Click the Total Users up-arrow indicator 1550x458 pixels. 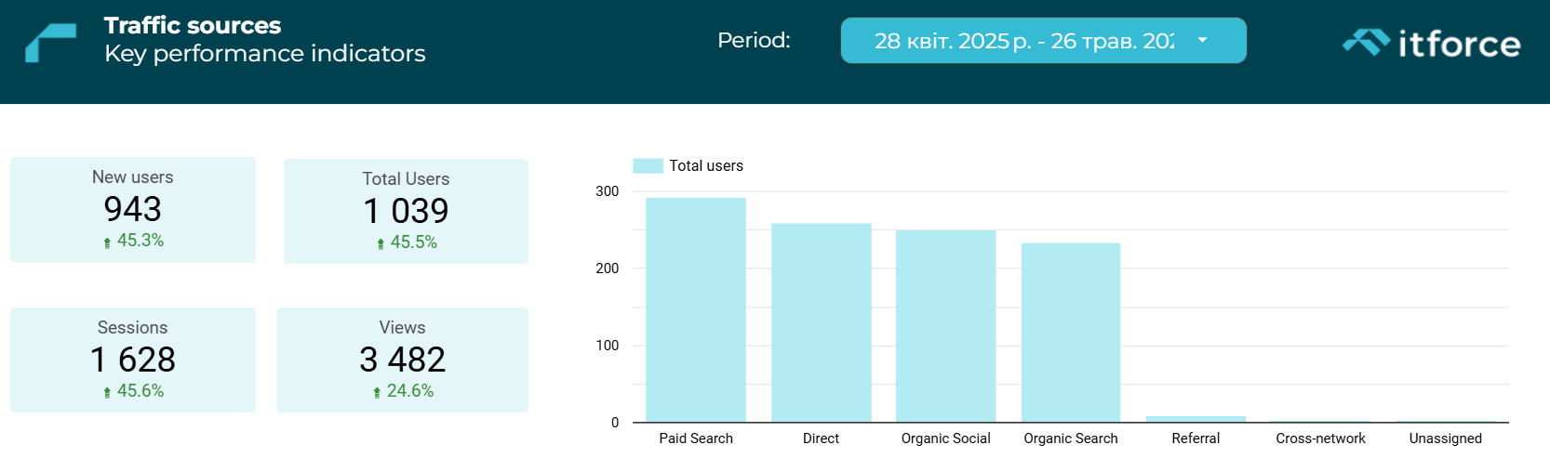pyautogui.click(x=381, y=244)
